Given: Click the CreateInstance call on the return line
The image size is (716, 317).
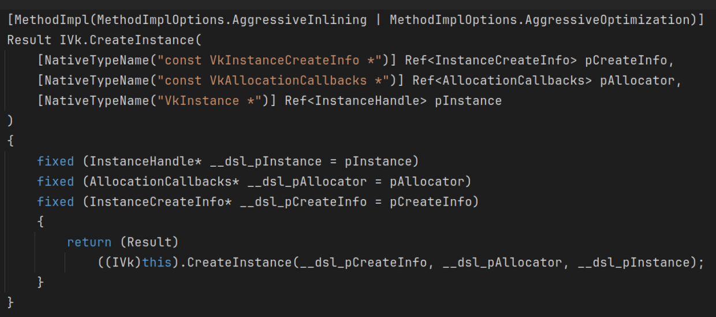Looking at the screenshot, I should coord(240,262).
